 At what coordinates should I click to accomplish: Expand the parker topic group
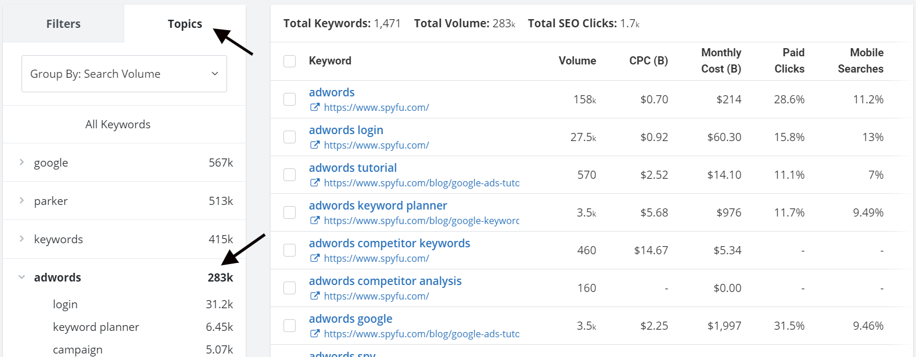(x=21, y=200)
